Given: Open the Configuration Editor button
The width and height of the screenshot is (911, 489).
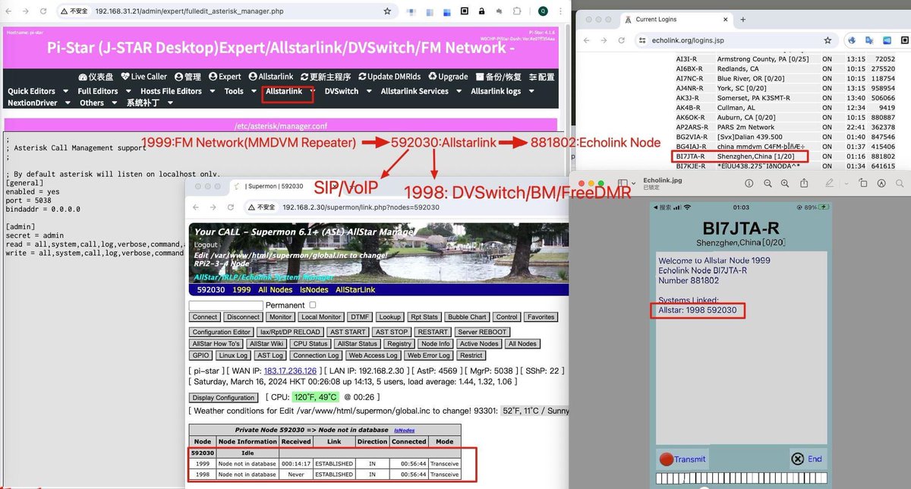Looking at the screenshot, I should click(222, 333).
